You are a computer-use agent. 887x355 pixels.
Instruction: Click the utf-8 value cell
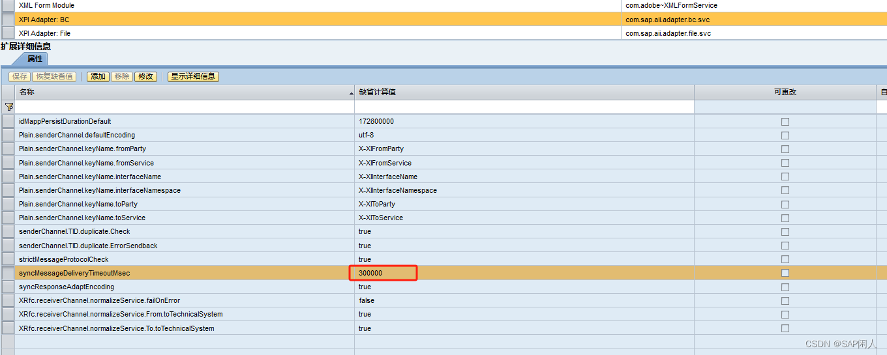coord(524,135)
